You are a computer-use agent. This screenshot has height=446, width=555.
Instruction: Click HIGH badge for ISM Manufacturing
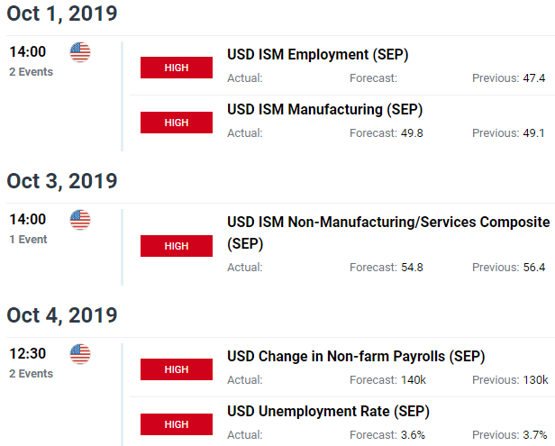[x=177, y=123]
